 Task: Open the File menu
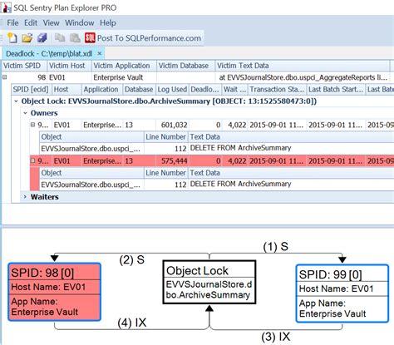pos(12,22)
